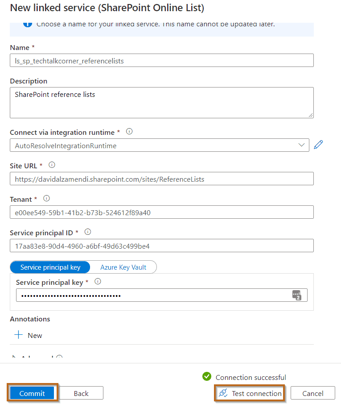Click the blue info icon in name notice
This screenshot has width=341, height=404.
pos(28,25)
